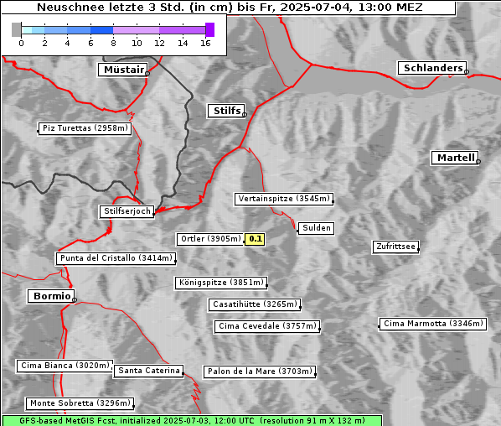Click the Stilfserjoch pass label
501x426 pixels.
tap(127, 211)
